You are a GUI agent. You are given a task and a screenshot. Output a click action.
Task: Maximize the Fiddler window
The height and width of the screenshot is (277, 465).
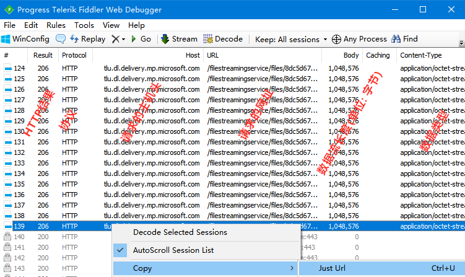(423, 9)
